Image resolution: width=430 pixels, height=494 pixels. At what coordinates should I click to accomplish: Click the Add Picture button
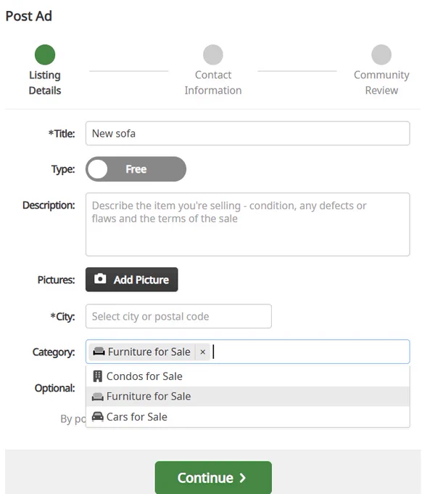(131, 280)
